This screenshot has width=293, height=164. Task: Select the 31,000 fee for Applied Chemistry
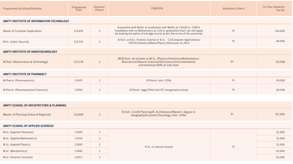pyautogui.click(x=281, y=132)
